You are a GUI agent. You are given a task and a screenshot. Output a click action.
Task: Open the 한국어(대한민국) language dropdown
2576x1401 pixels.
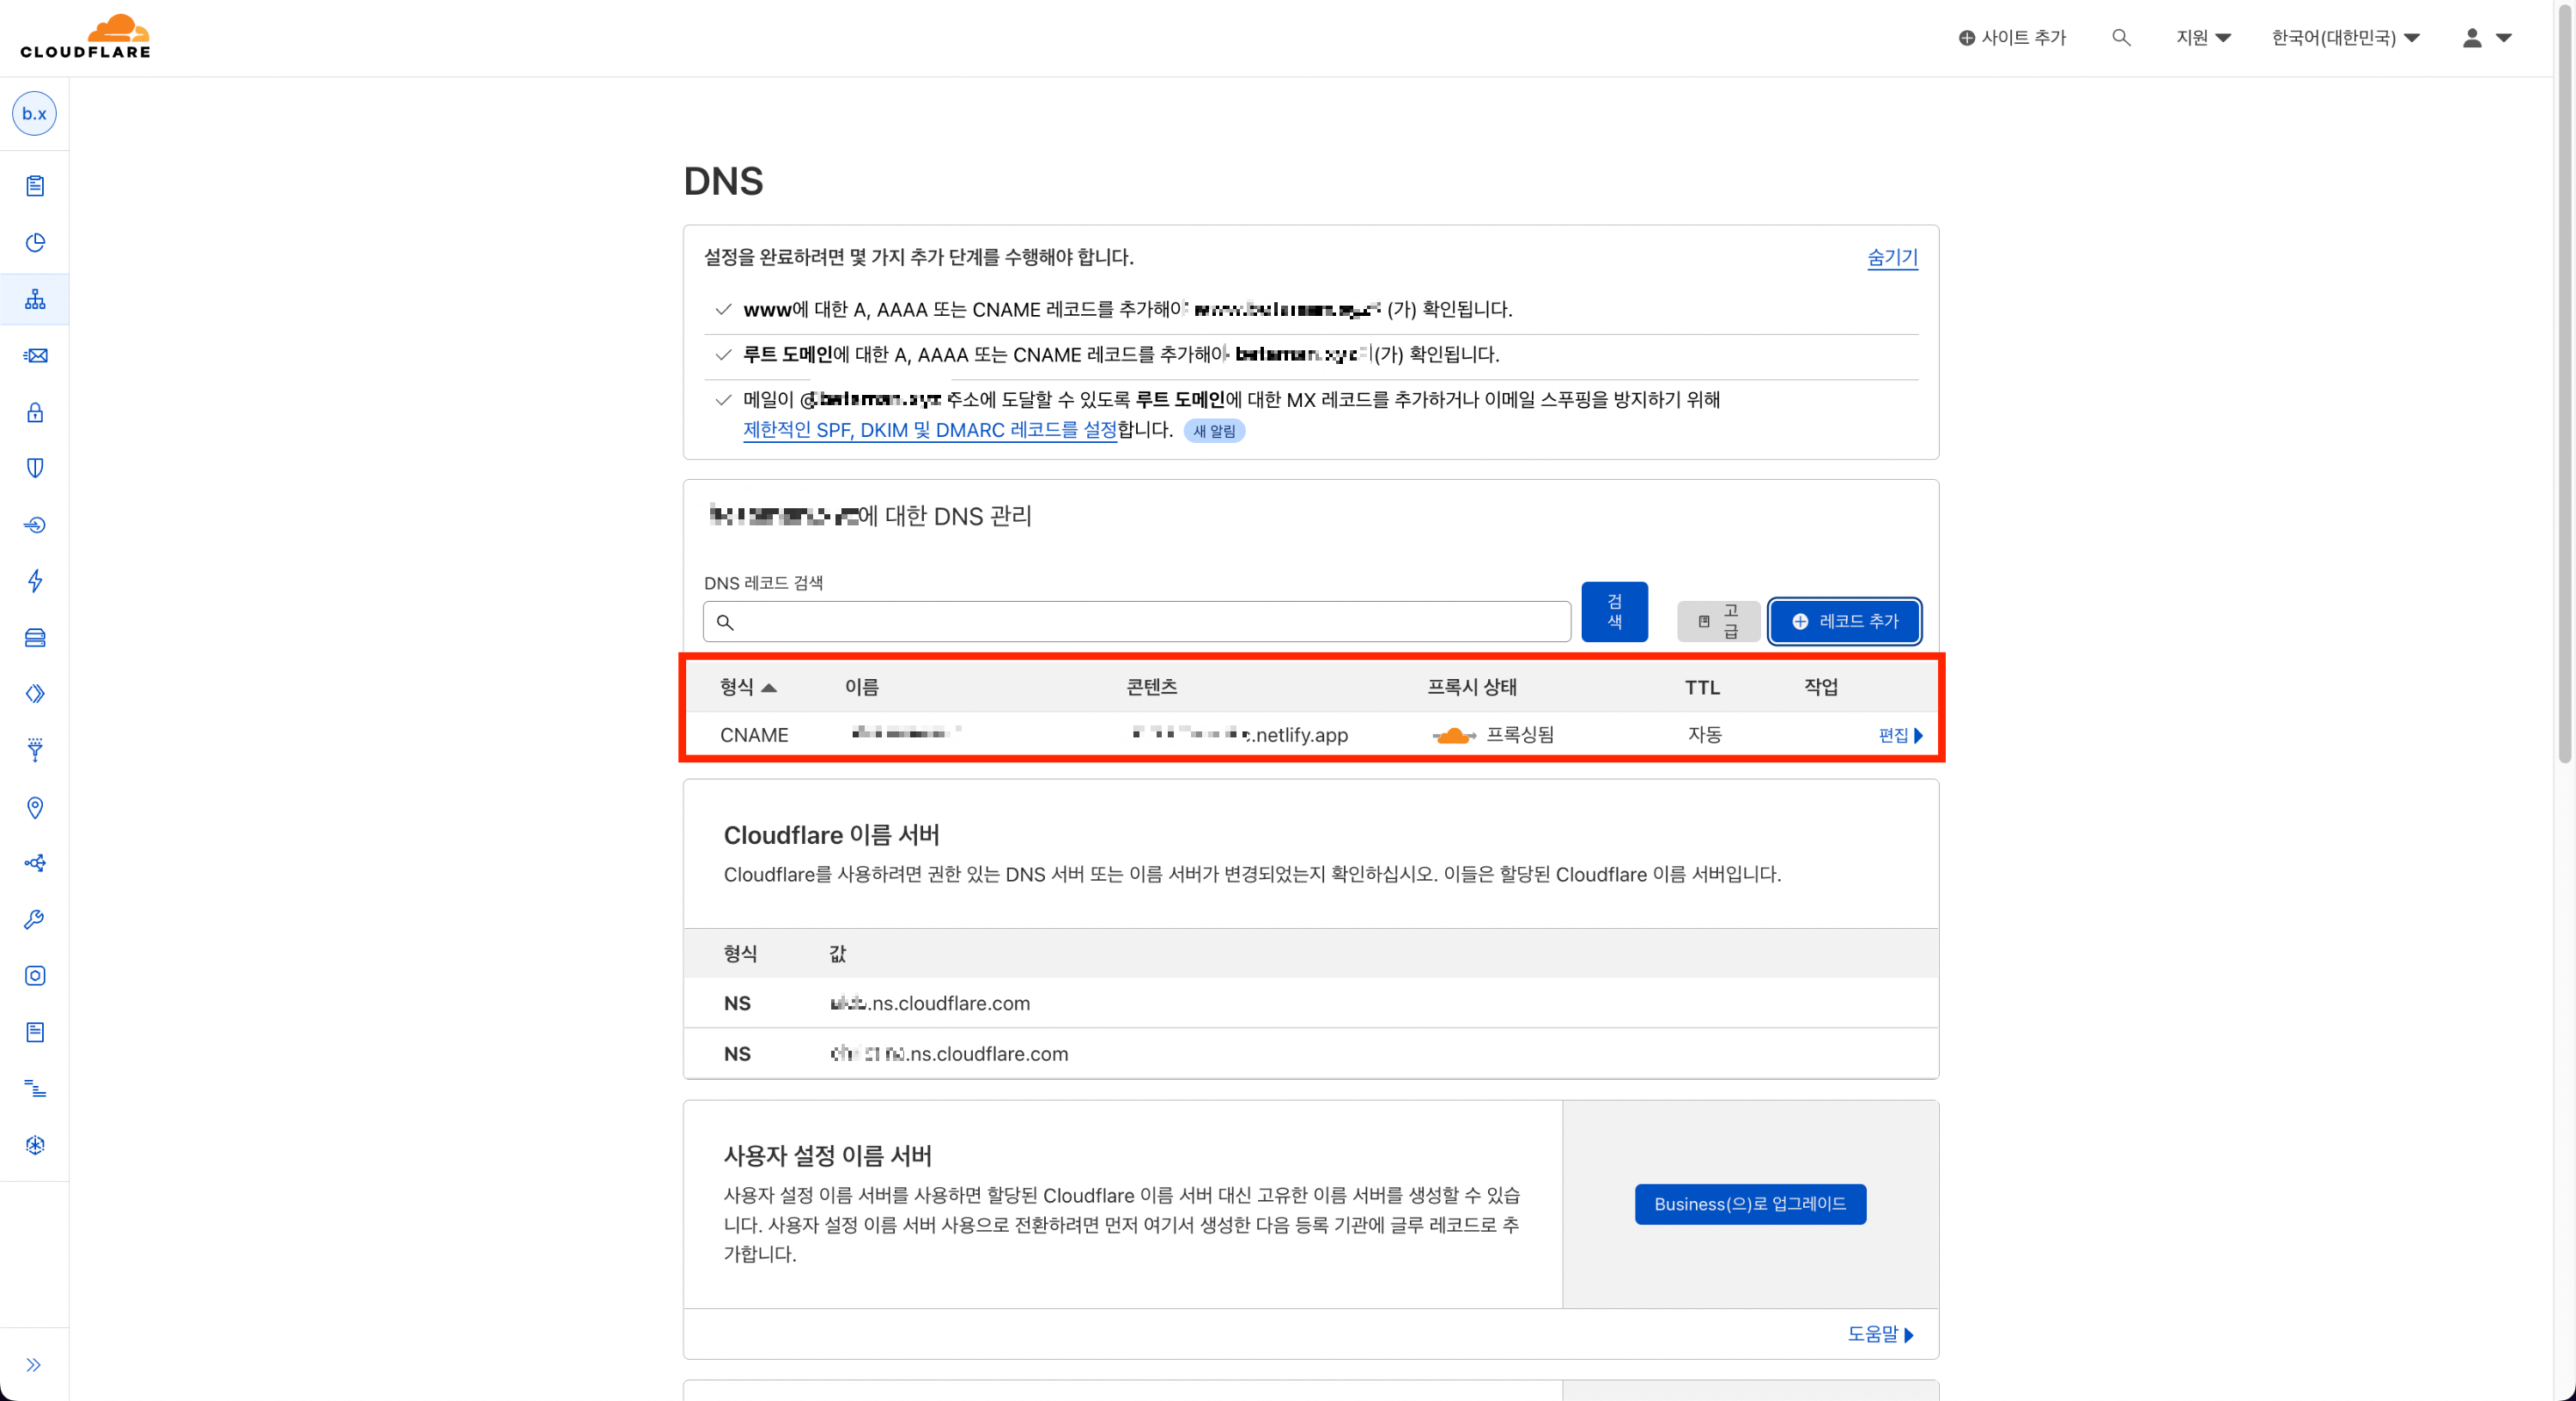tap(2344, 38)
